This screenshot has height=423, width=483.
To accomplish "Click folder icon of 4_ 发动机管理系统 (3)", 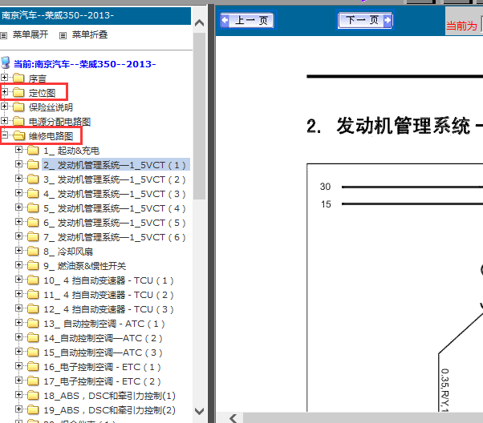I will (x=33, y=194).
